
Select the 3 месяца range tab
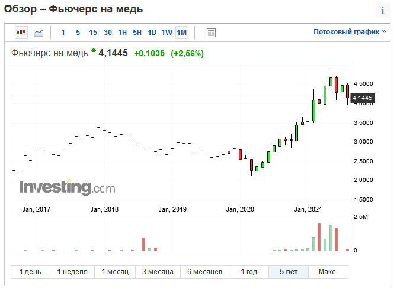coord(158,272)
